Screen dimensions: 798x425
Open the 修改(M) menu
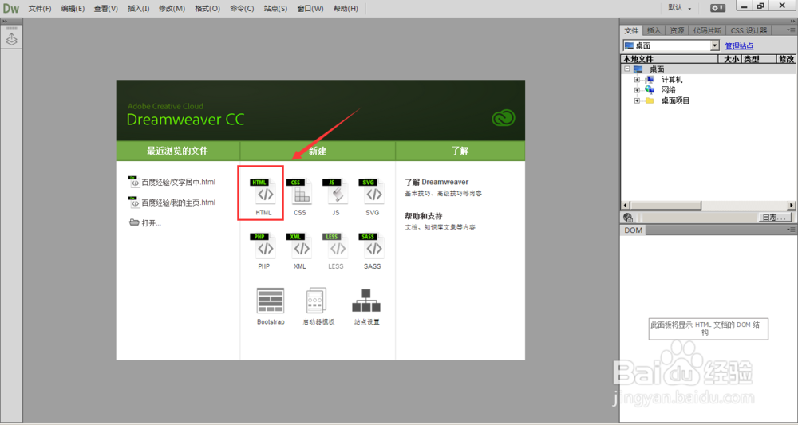[172, 9]
